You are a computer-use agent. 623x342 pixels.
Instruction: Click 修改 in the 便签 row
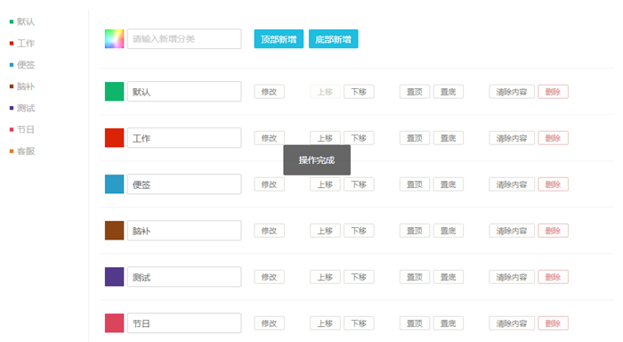click(x=269, y=184)
